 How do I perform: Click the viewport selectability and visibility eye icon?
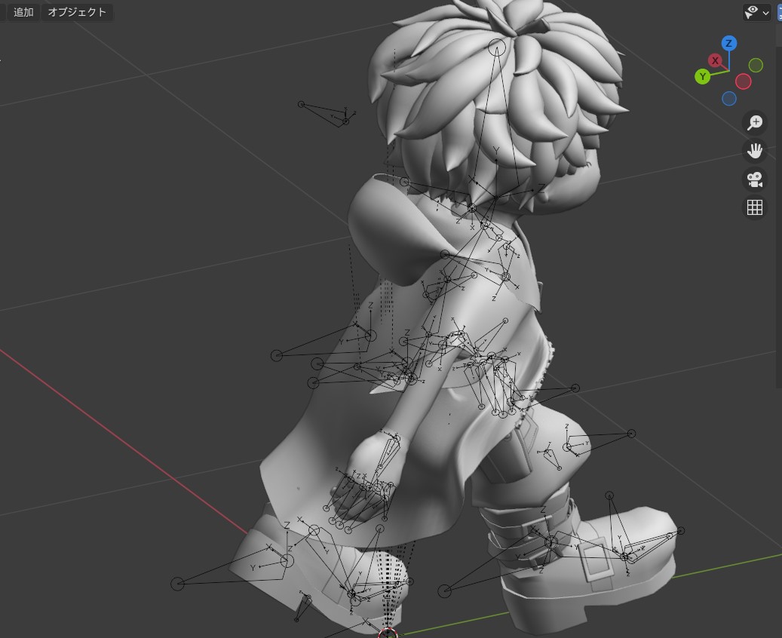click(751, 12)
